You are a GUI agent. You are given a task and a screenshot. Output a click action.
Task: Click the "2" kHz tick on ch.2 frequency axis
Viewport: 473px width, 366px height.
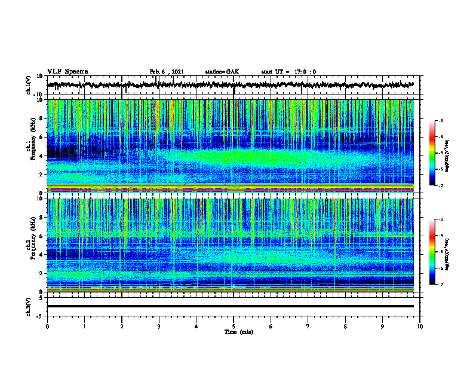point(41,273)
